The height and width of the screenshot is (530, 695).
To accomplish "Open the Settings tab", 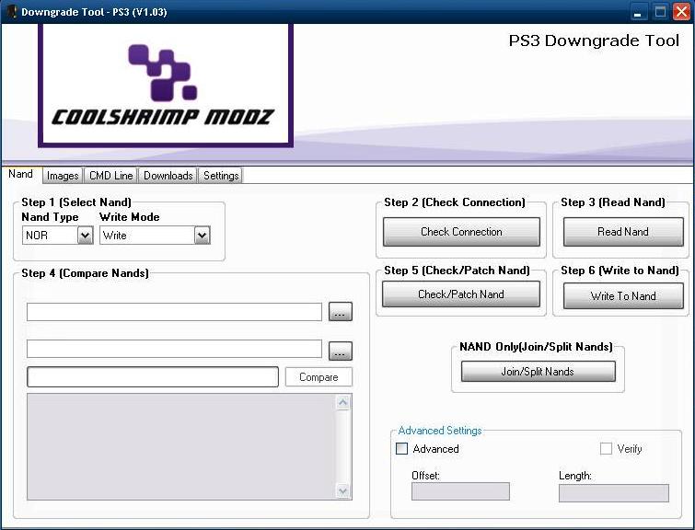I will 221,176.
